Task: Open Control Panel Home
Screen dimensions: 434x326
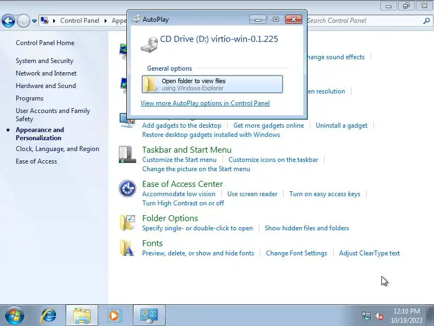Action: coord(45,43)
